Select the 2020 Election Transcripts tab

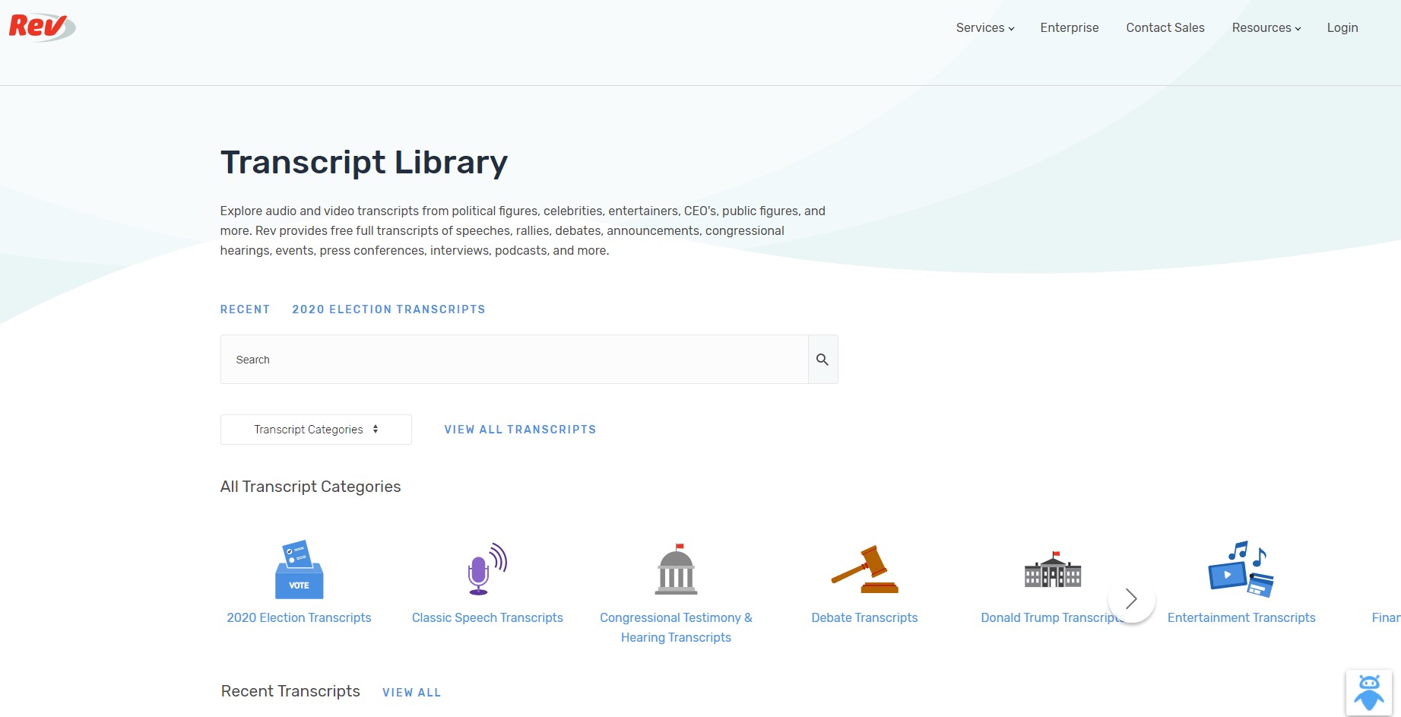(x=388, y=309)
